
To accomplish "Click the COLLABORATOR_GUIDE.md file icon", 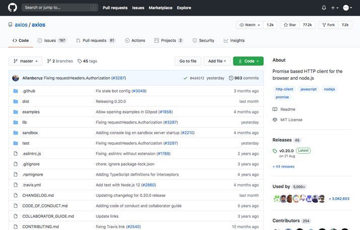I will pos(16,216).
